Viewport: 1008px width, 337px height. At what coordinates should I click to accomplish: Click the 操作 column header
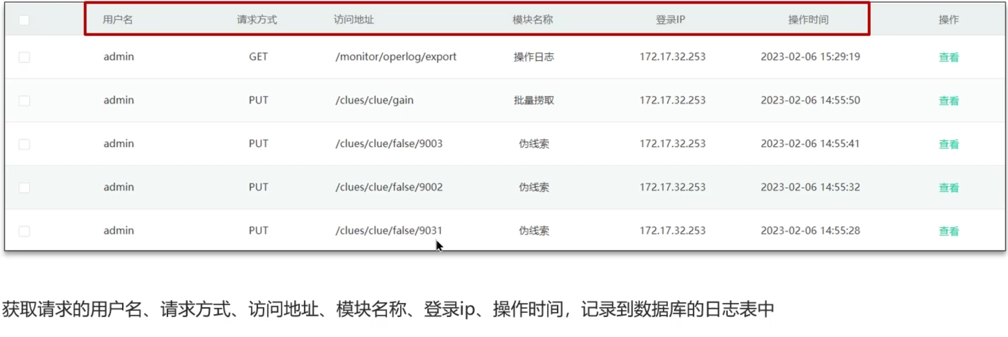click(949, 20)
